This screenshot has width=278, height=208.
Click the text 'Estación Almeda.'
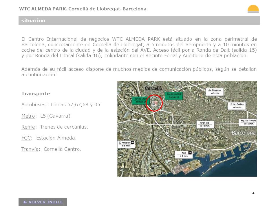click(56, 138)
